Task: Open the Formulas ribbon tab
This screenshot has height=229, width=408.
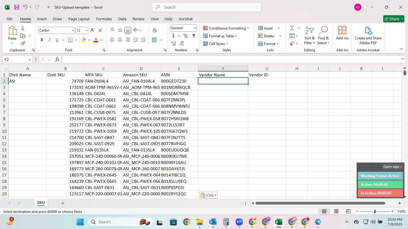Action: [x=104, y=19]
